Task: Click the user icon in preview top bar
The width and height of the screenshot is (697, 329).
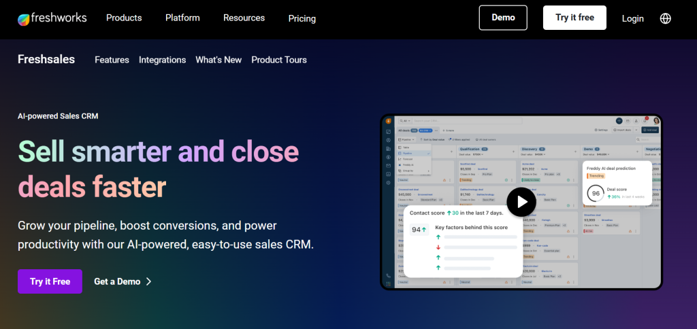Action: tap(636, 121)
